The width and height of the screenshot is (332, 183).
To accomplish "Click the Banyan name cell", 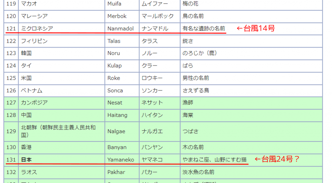I will point(117,147).
